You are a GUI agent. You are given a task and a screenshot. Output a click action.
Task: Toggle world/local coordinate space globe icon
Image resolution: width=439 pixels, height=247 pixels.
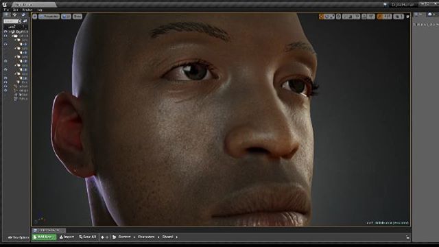[x=338, y=16]
